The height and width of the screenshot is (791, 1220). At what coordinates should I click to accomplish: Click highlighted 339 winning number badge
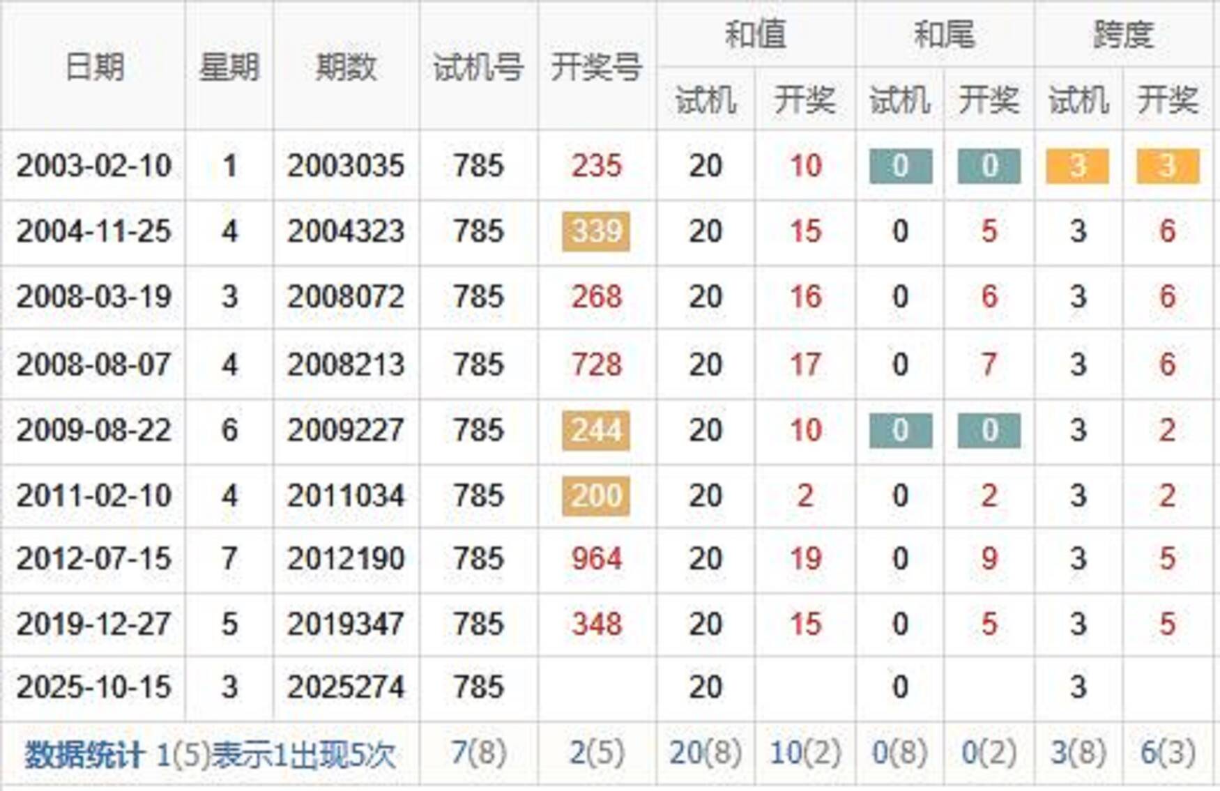pyautogui.click(x=596, y=231)
